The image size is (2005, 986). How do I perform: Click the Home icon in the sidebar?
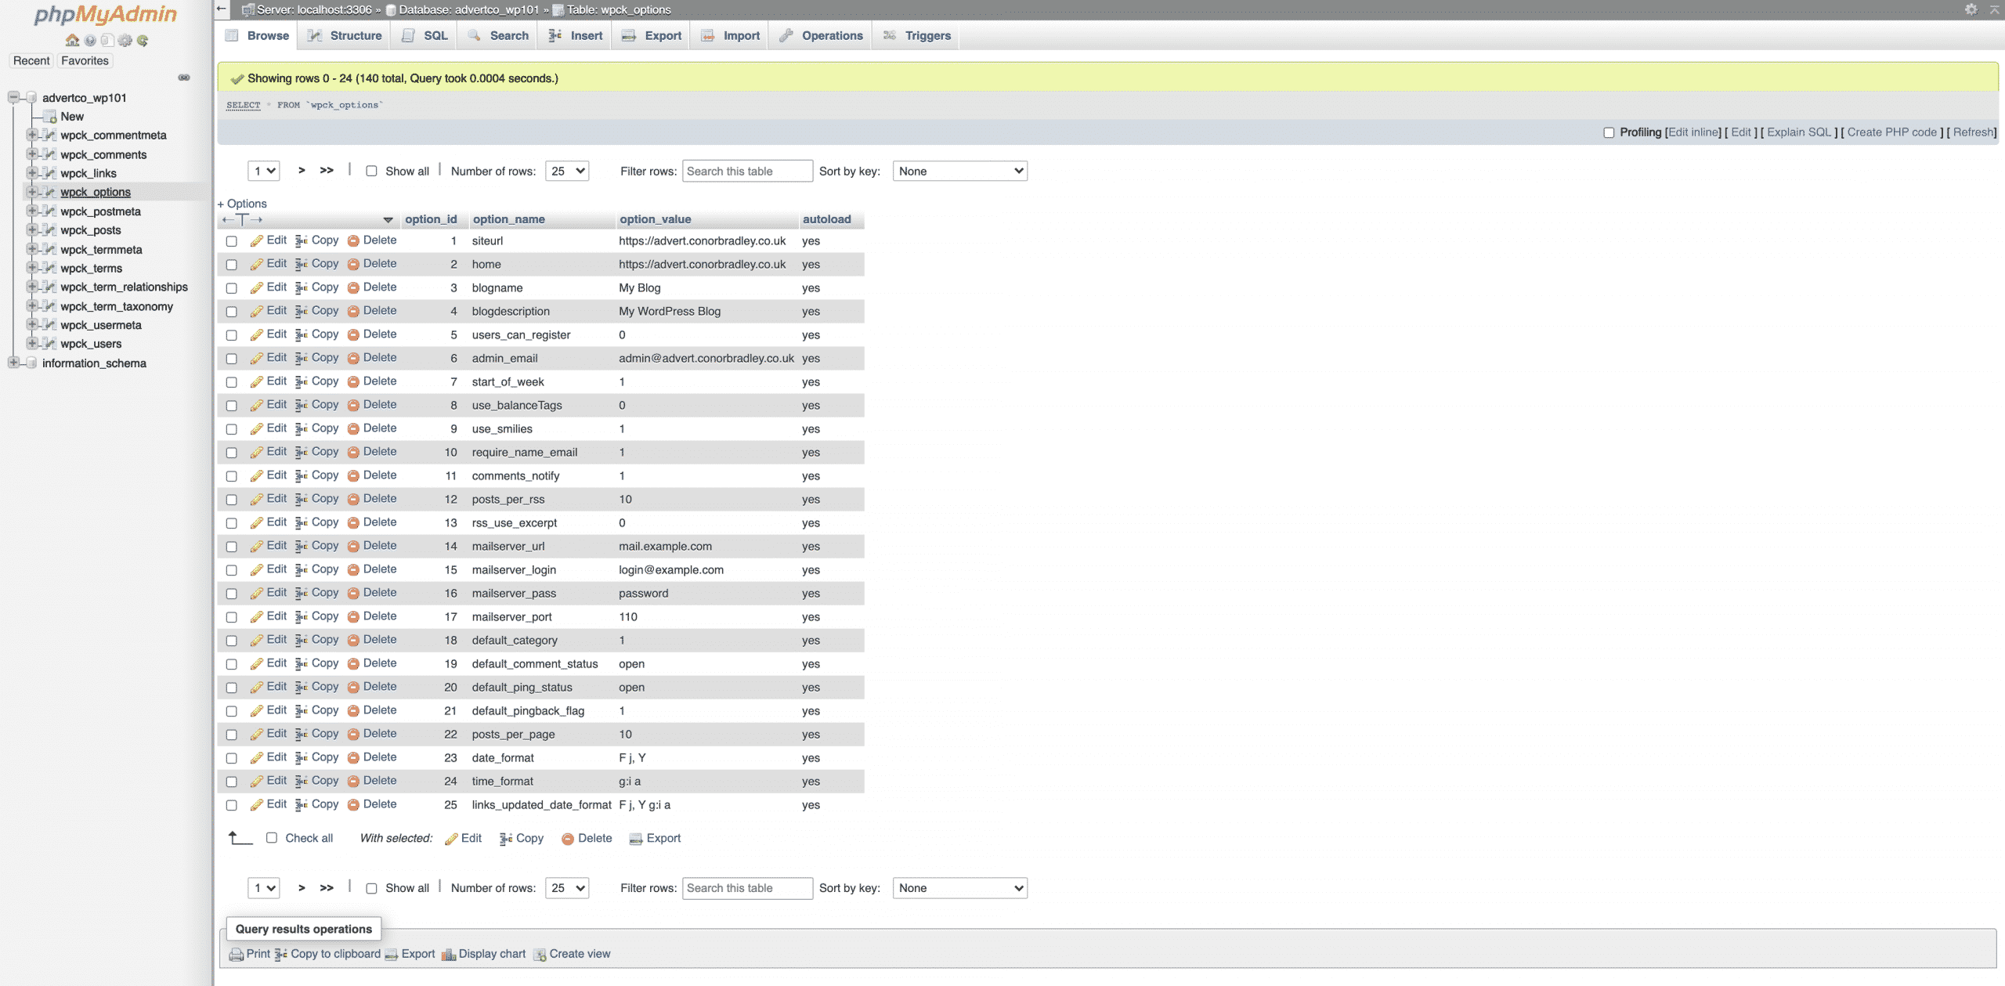[72, 41]
